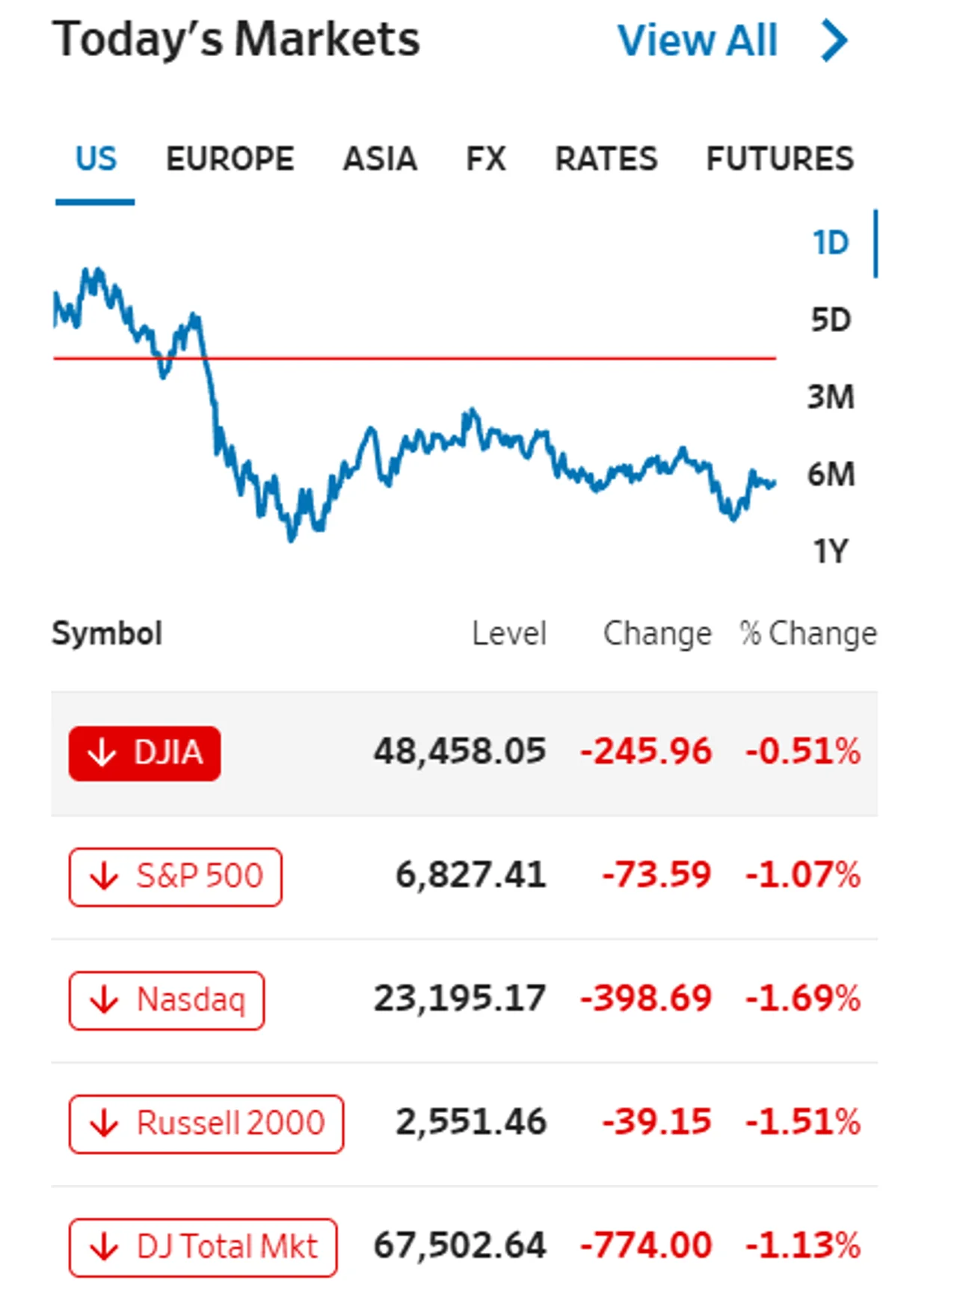Click the down arrow icon beside DJIA

[x=102, y=752]
